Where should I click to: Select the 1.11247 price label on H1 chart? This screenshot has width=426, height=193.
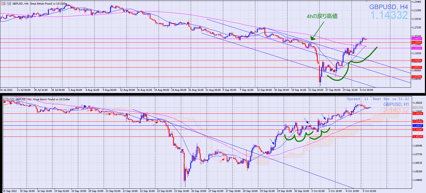click(x=418, y=130)
